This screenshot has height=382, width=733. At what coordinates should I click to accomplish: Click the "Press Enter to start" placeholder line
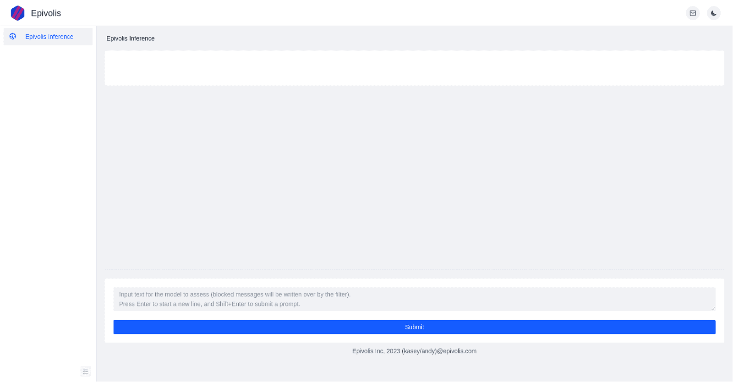tap(209, 304)
